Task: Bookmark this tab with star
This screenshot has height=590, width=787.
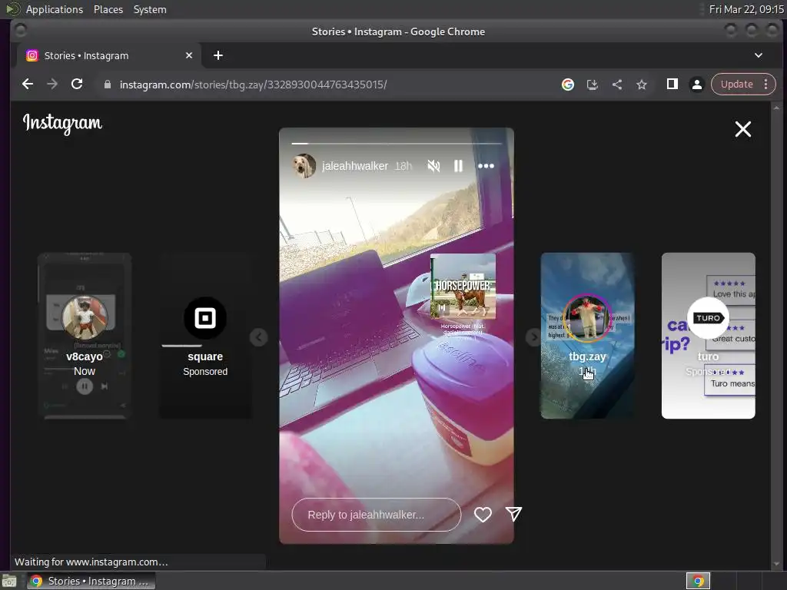Action: click(642, 85)
